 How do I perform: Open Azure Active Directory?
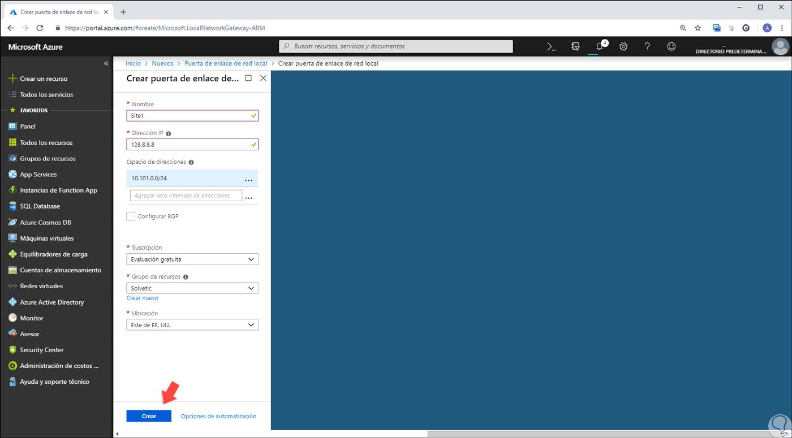tap(52, 302)
